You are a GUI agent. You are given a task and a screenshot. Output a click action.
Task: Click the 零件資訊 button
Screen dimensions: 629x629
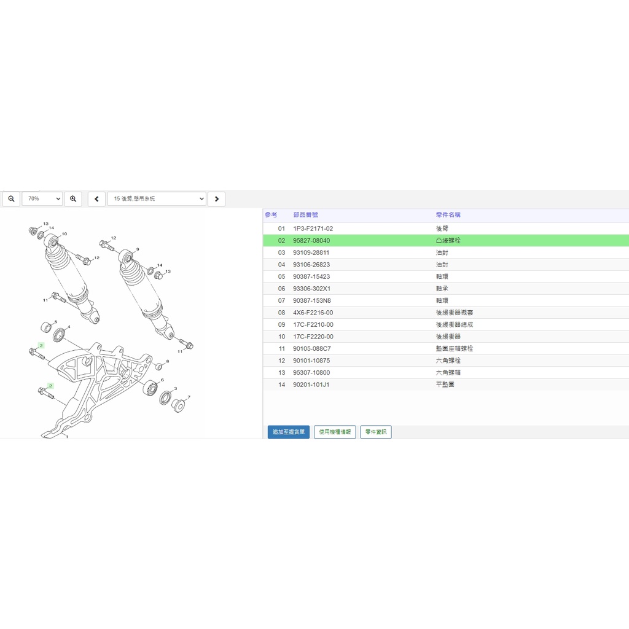pyautogui.click(x=376, y=432)
